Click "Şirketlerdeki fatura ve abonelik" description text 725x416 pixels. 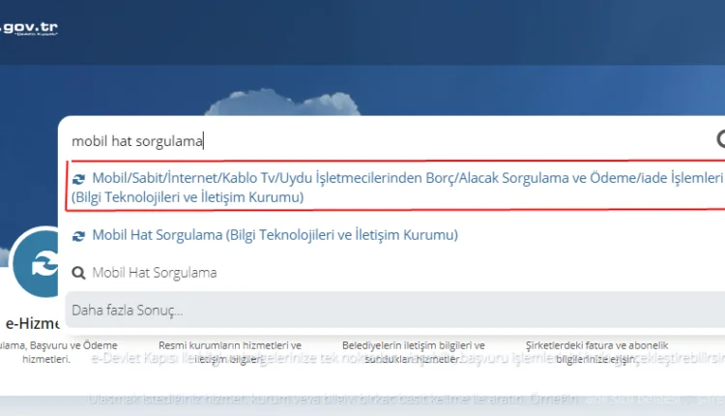coord(596,352)
